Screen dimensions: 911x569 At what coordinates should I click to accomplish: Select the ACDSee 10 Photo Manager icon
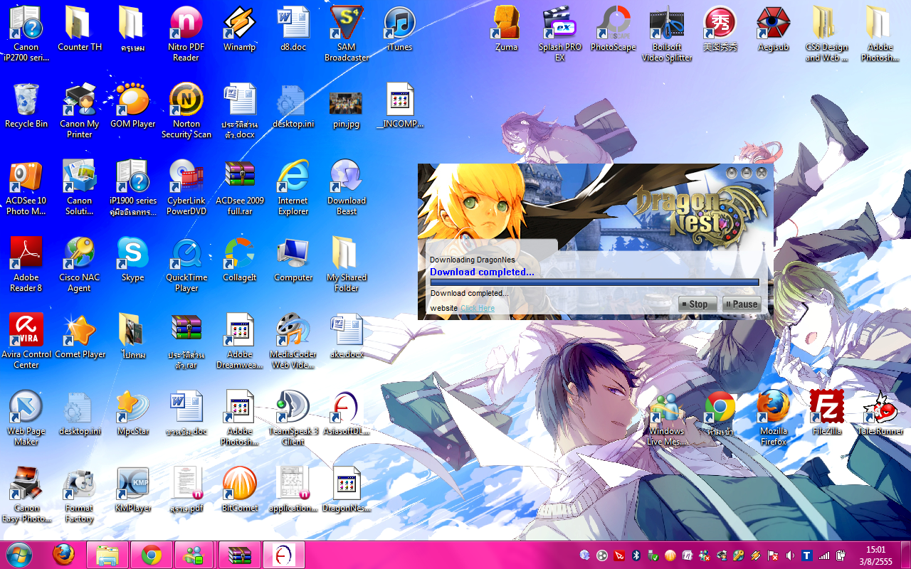click(26, 187)
